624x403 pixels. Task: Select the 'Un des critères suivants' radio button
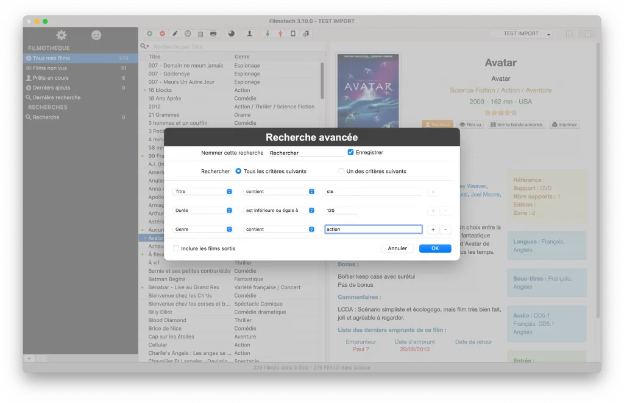point(341,171)
